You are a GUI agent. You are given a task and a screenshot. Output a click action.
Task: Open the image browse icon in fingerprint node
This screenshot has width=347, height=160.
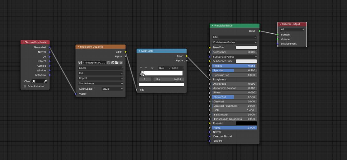click(x=81, y=63)
